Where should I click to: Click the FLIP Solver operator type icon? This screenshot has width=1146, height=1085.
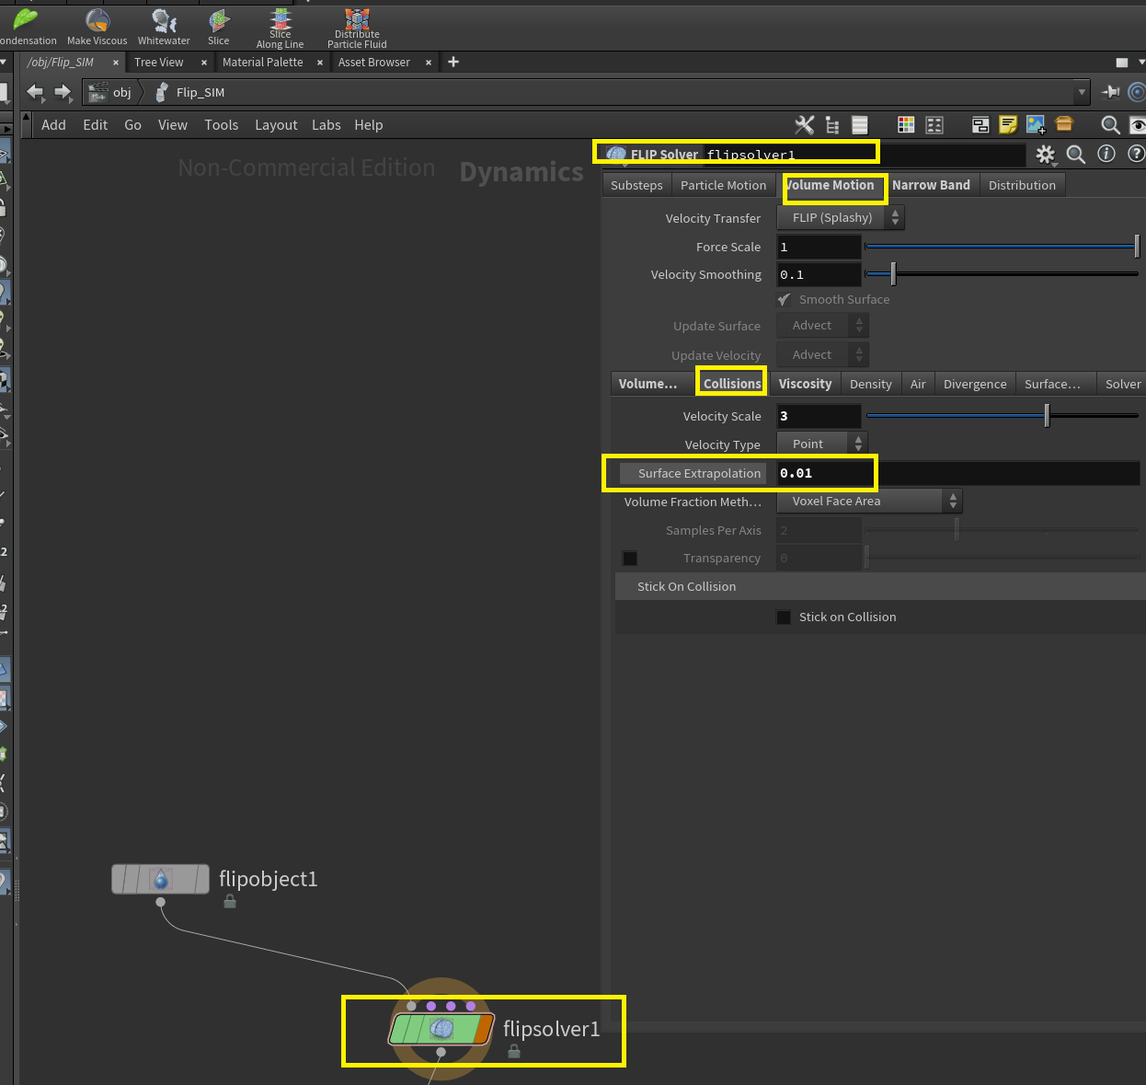tap(616, 154)
